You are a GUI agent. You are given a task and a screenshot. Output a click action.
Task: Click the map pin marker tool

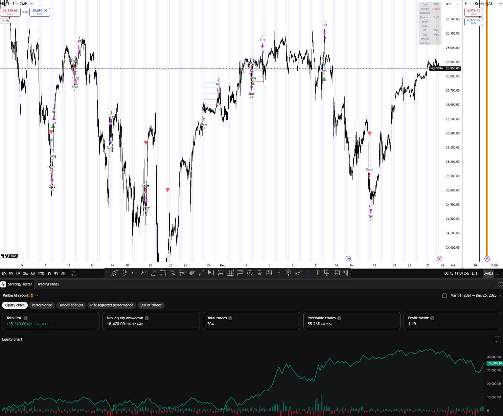[124, 273]
